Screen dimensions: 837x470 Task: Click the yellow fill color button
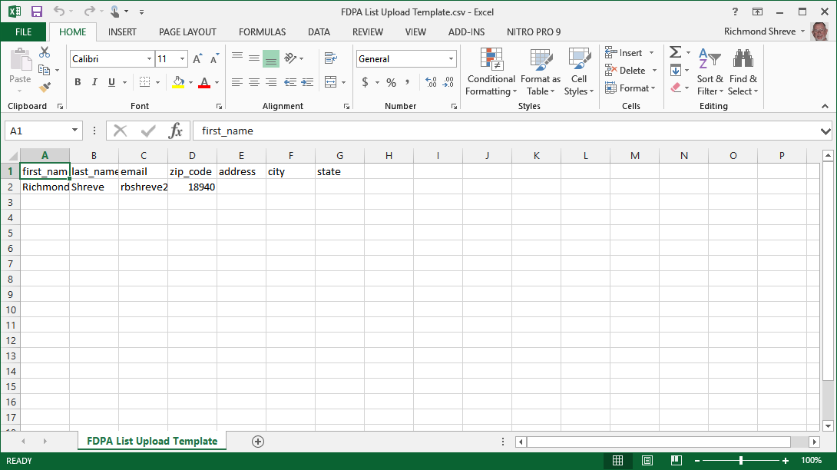pos(178,82)
